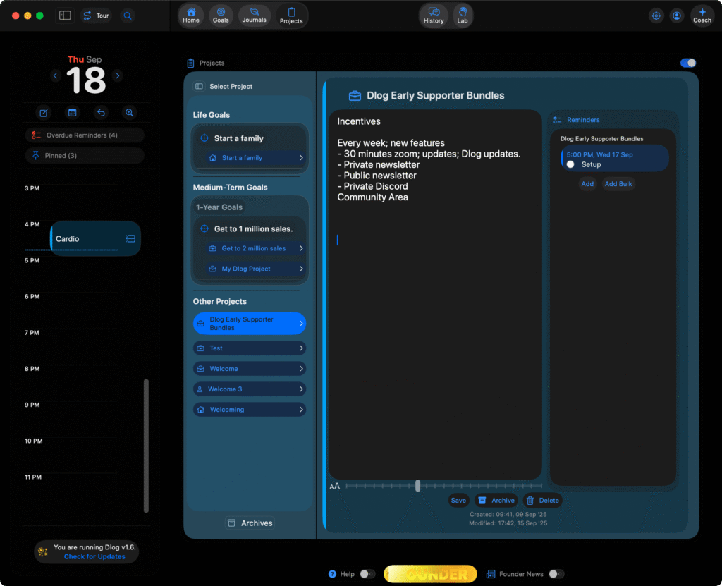Click the Projects clipboard icon header
This screenshot has height=586, width=722.
click(x=190, y=63)
